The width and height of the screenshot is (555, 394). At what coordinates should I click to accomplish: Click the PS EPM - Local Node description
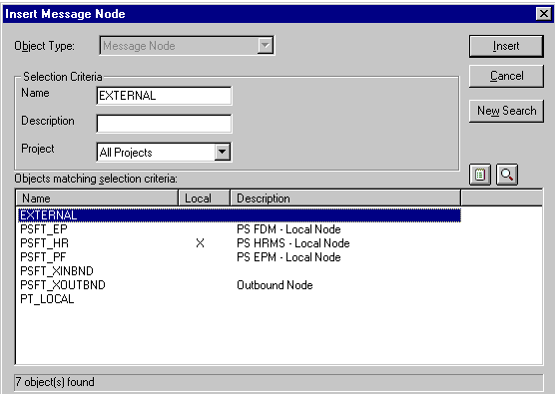click(x=288, y=257)
